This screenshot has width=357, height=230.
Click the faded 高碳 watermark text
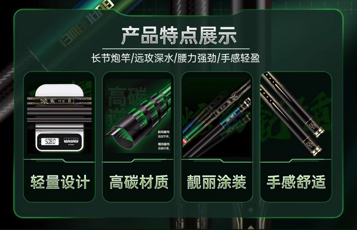click(127, 98)
